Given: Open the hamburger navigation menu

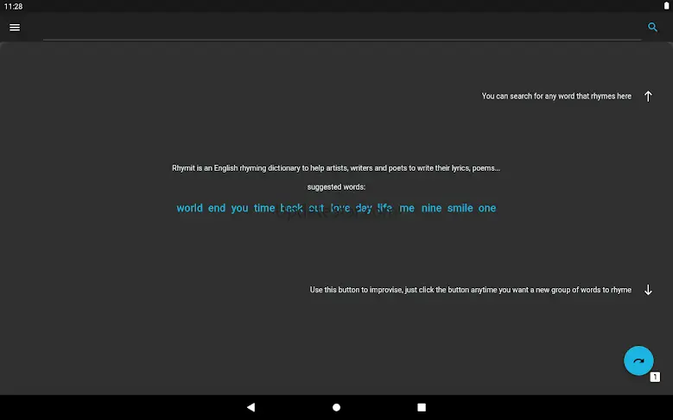Looking at the screenshot, I should click(15, 28).
